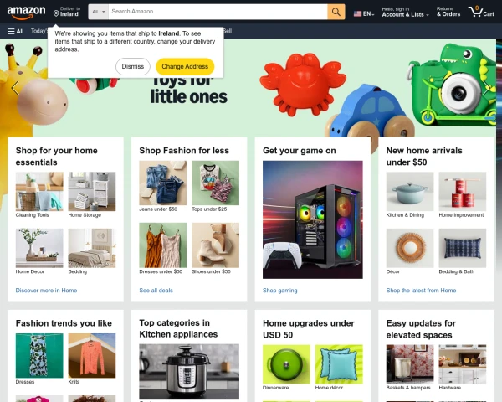
Task: Select the Kitchen & Dining thumbnail
Action: pos(410,192)
